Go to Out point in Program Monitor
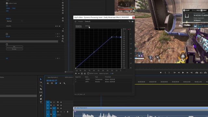 click(191, 73)
